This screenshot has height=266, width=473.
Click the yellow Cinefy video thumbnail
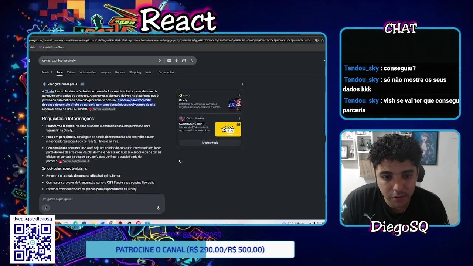pyautogui.click(x=228, y=129)
